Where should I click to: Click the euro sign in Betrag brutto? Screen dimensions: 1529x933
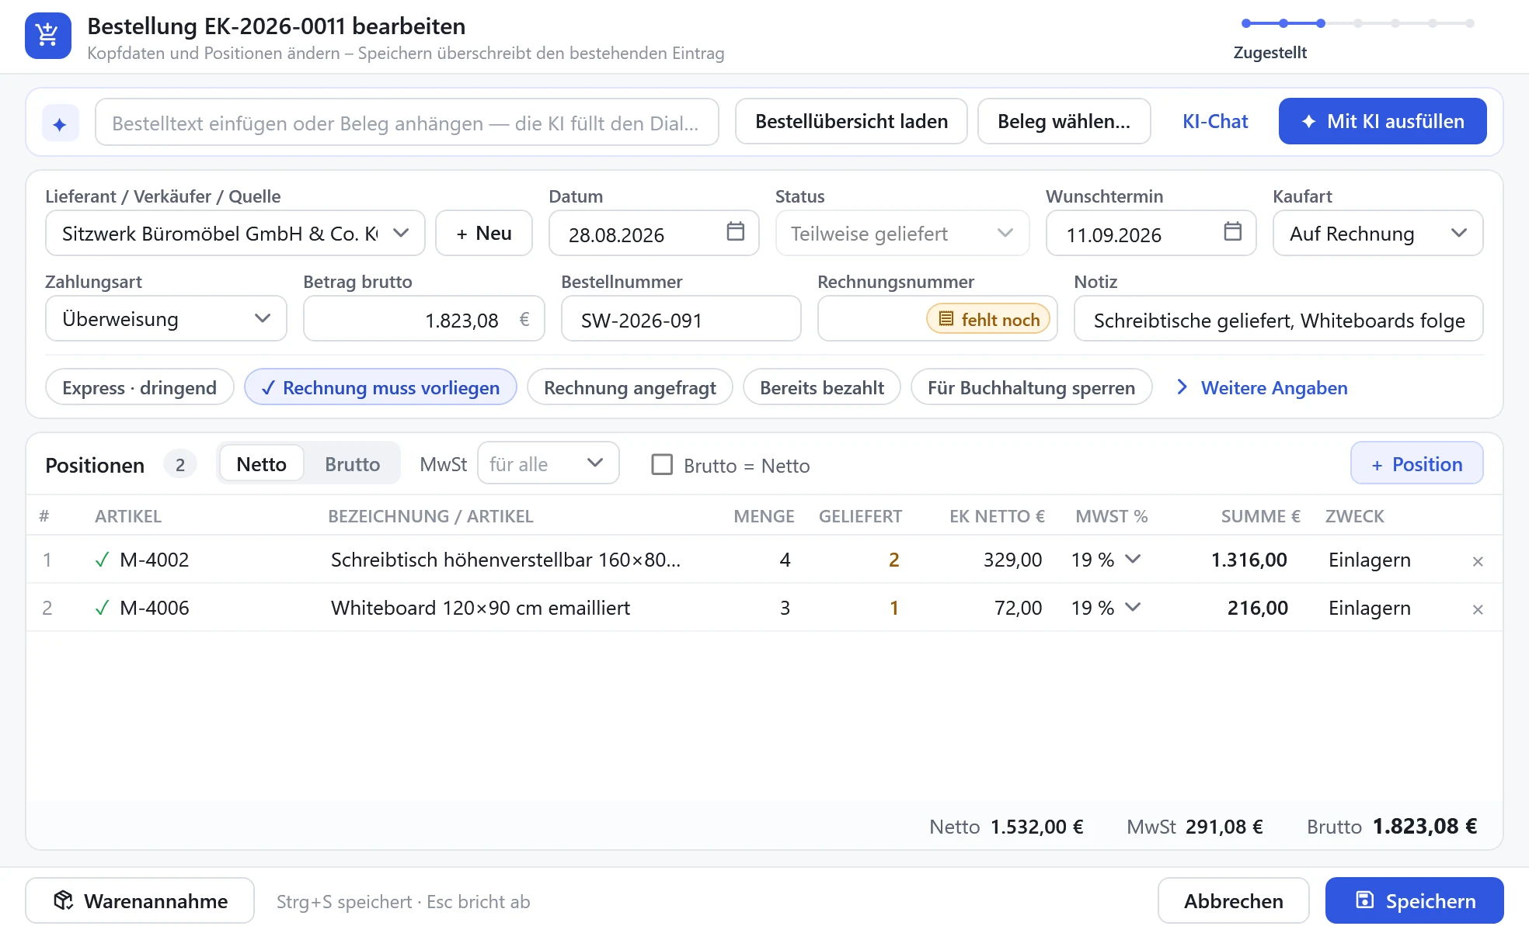pos(524,319)
